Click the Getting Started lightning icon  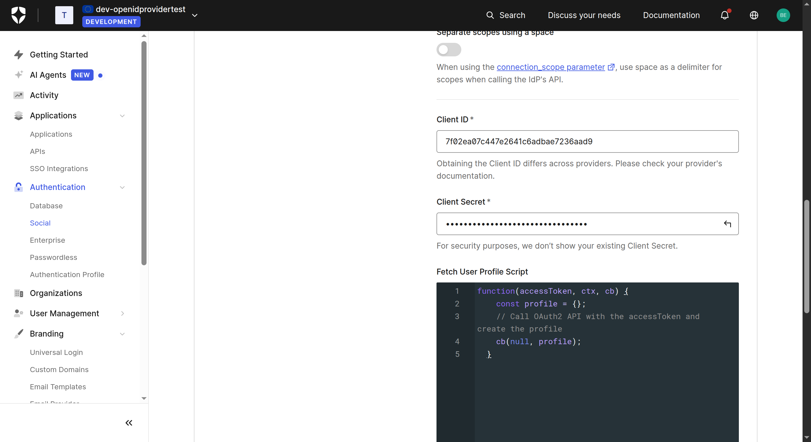coord(19,54)
